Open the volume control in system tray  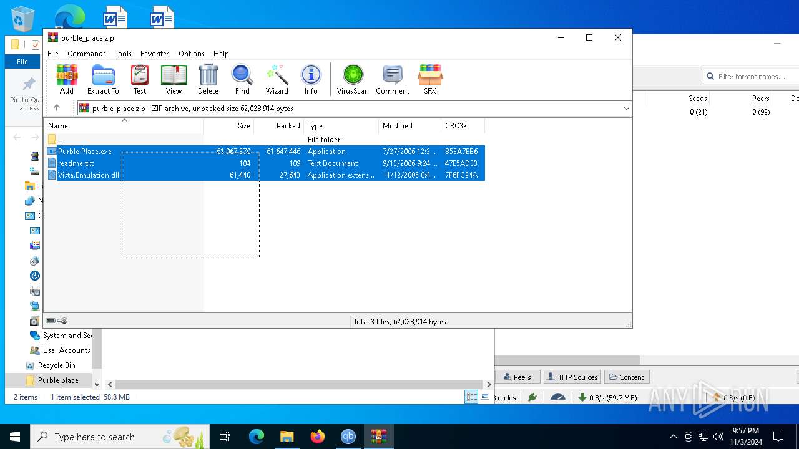(718, 437)
